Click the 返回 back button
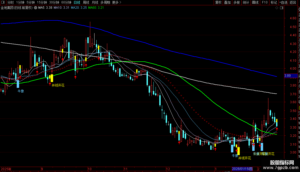 point(293,2)
